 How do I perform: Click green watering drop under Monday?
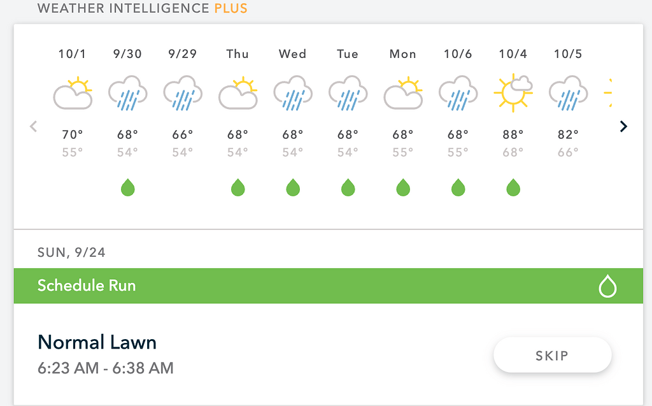pos(403,188)
